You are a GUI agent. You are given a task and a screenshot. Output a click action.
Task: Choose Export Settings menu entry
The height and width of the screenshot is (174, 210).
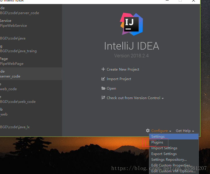pyautogui.click(x=174, y=154)
